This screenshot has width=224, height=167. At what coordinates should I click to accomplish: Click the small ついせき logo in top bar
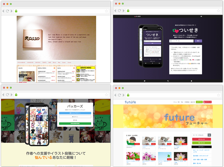(137, 16)
